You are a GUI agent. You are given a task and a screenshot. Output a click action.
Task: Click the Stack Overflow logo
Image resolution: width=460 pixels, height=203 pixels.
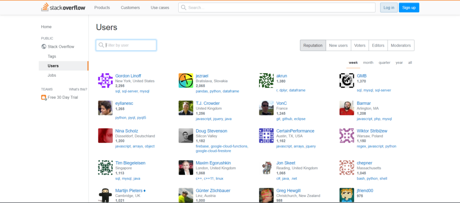tap(63, 7)
